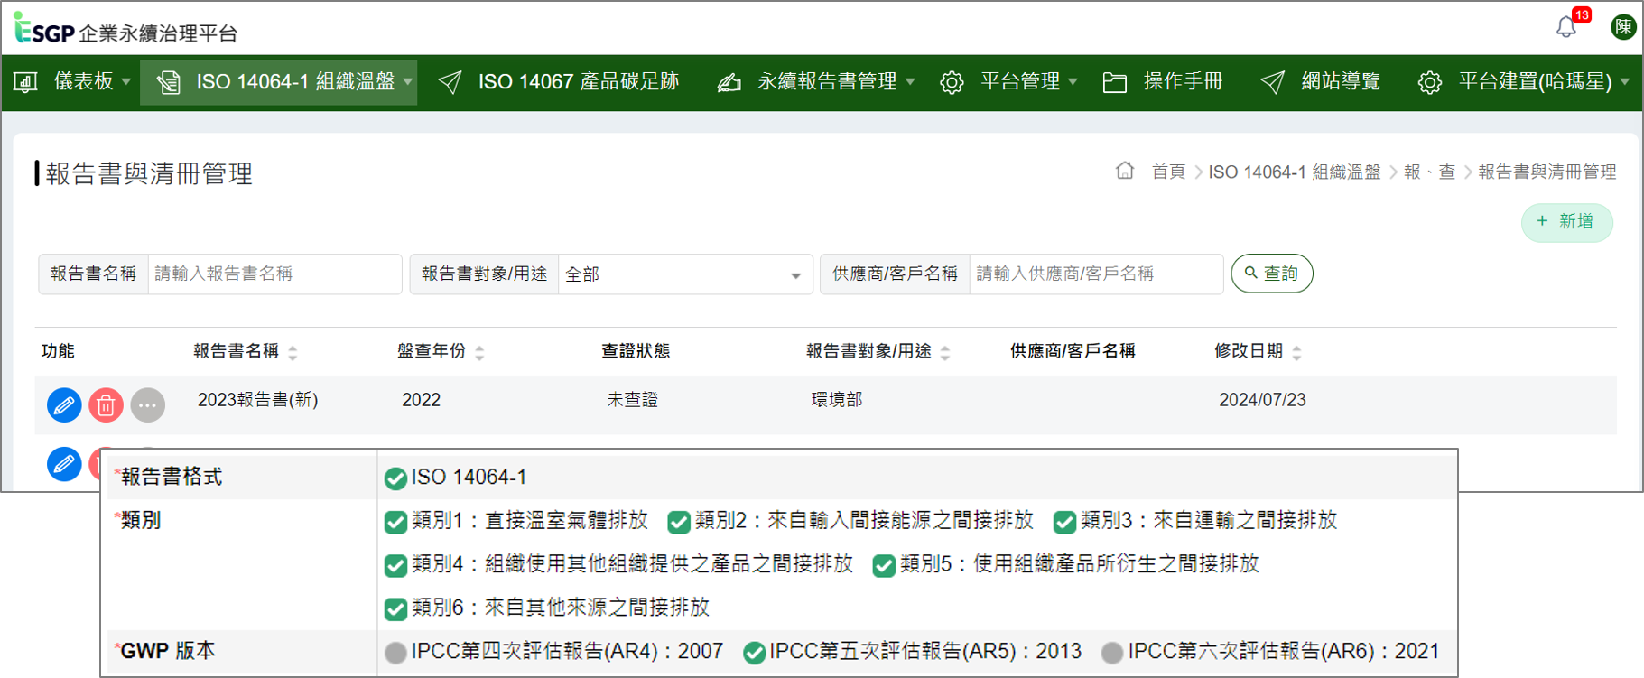
Task: Click the ISO 14064-1 menu document icon
Action: 168,82
